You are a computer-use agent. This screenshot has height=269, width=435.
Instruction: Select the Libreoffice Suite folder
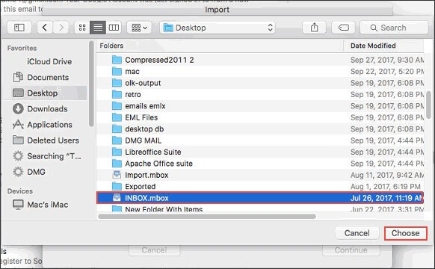(260, 152)
